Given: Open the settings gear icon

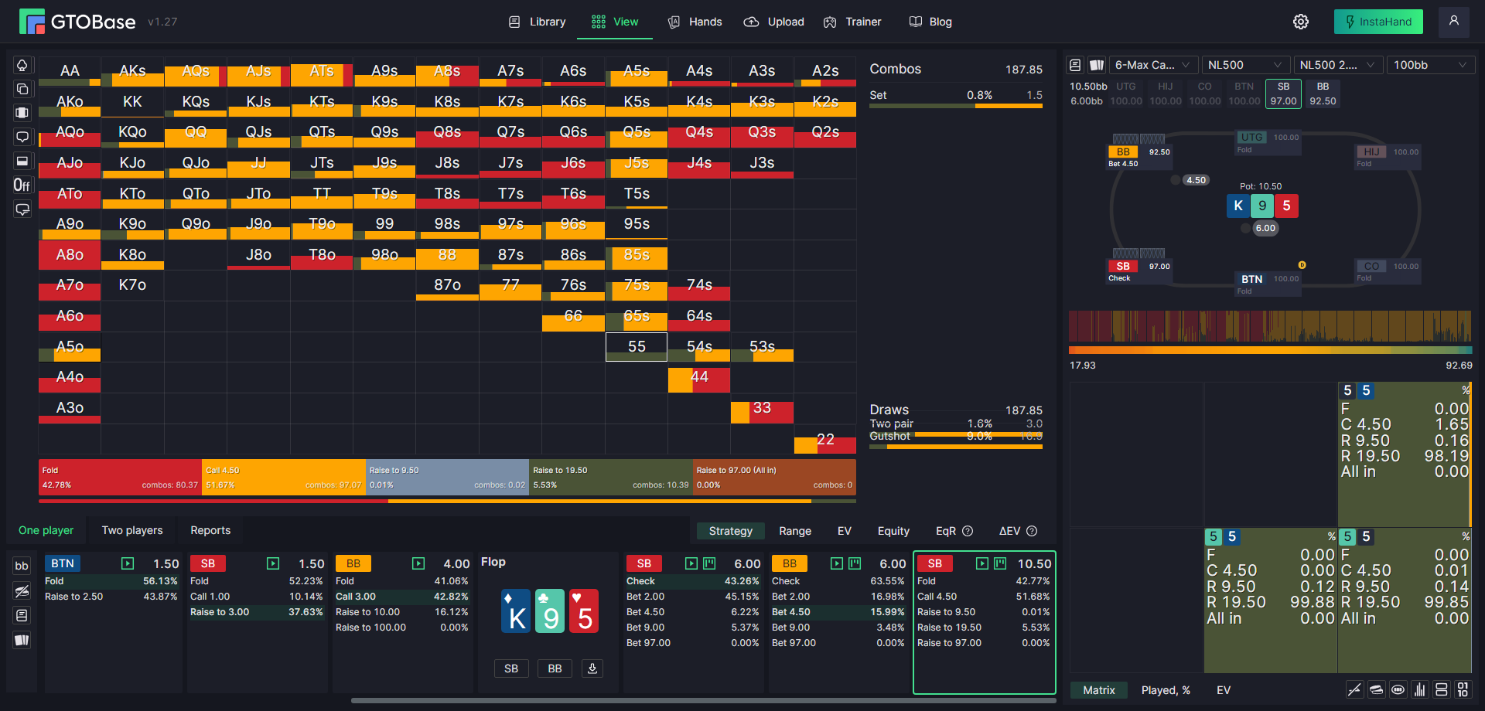Looking at the screenshot, I should [1301, 22].
